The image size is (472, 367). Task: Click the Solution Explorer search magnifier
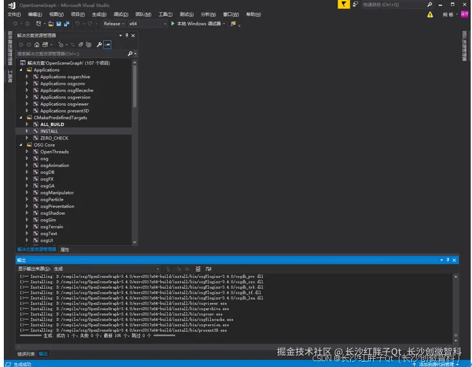coord(130,54)
